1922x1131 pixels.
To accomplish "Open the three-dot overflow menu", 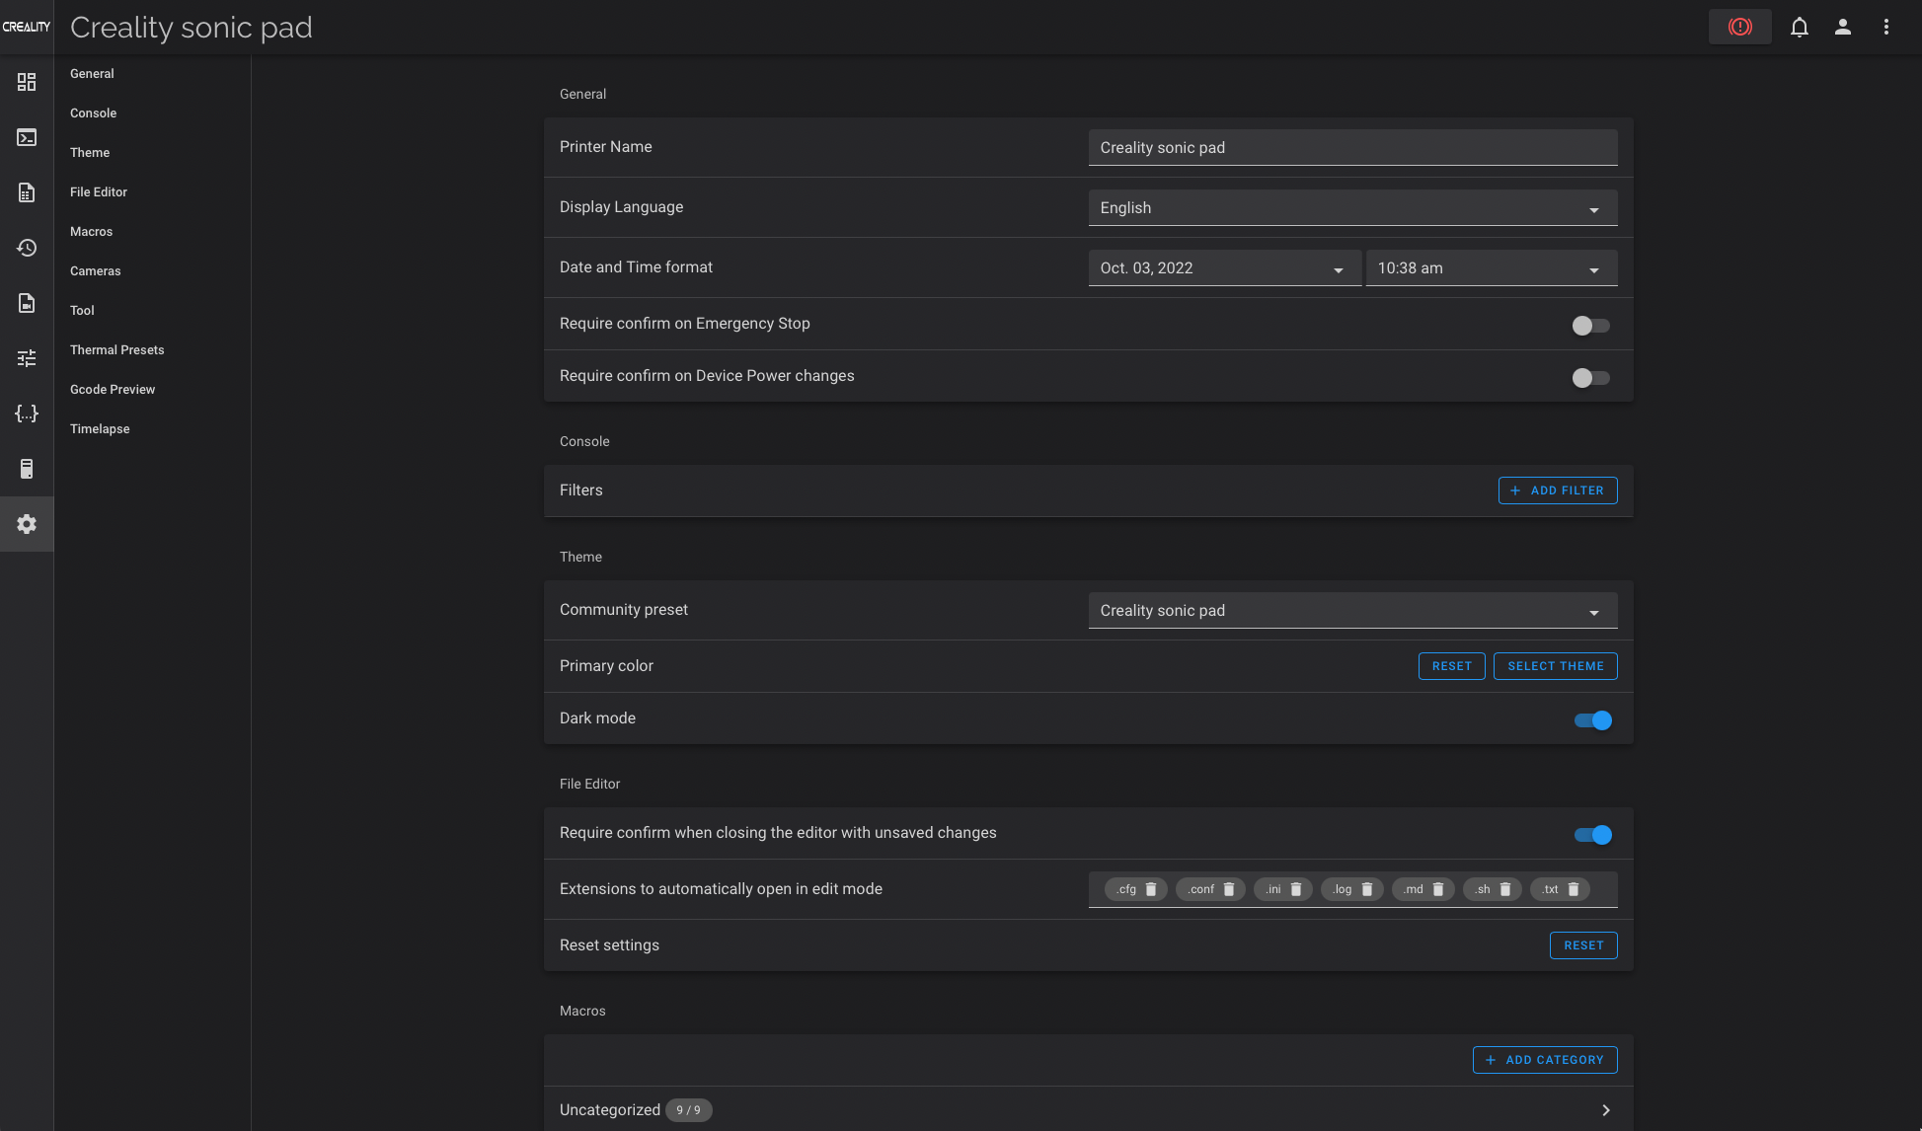I will click(1885, 27).
